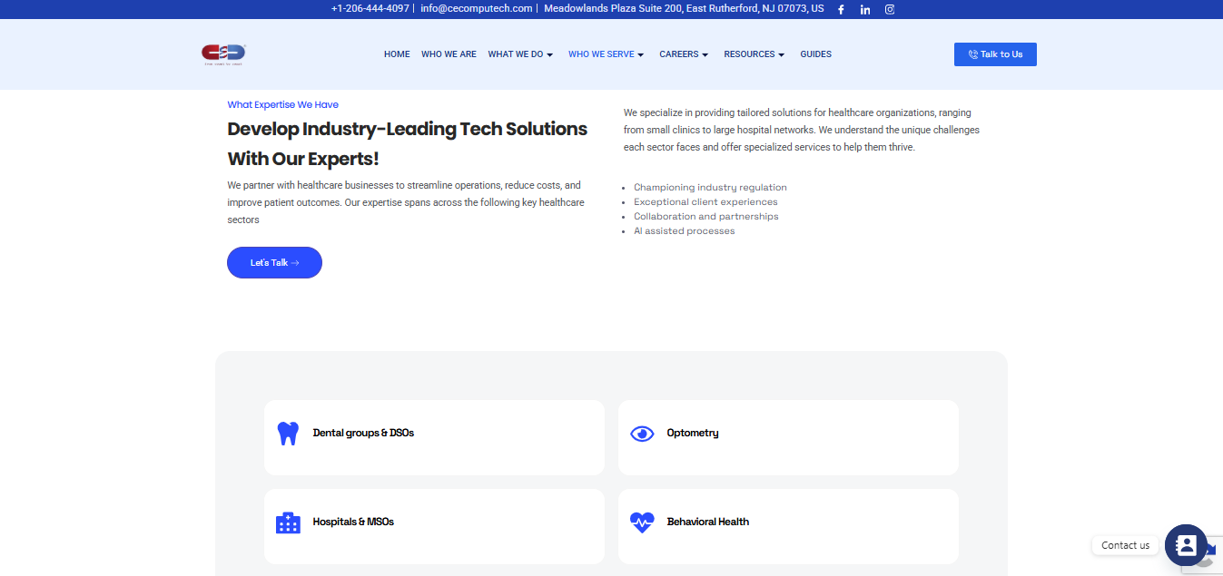Click 'AI assisted processes' list item
This screenshot has height=576, width=1223.
(x=685, y=231)
